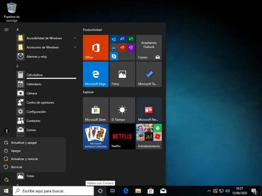Screen dimensions: 262x196
Task: Open the Fotos tile
Action: pos(122,74)
